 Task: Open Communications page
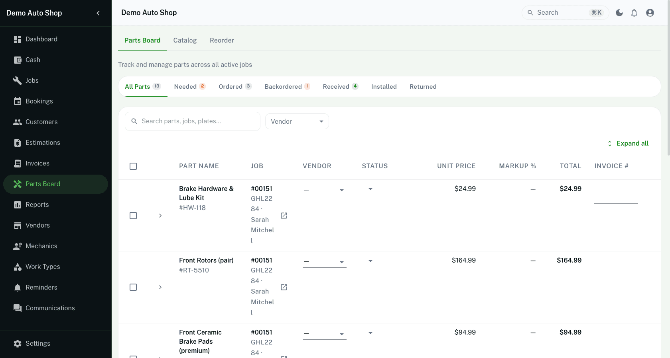click(x=55, y=308)
